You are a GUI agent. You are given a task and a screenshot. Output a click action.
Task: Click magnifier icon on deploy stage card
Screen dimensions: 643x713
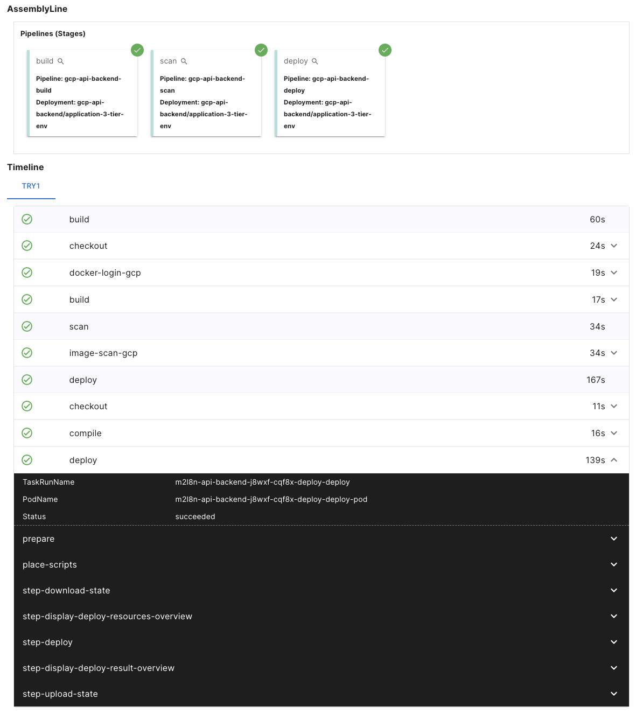pyautogui.click(x=315, y=61)
